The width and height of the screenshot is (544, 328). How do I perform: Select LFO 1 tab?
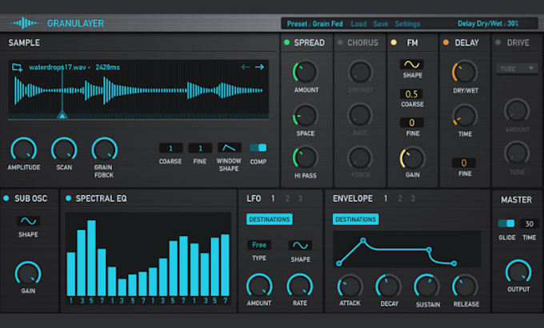(x=273, y=199)
